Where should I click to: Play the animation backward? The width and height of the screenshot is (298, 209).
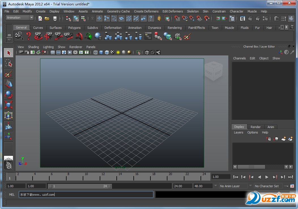[x=259, y=177]
